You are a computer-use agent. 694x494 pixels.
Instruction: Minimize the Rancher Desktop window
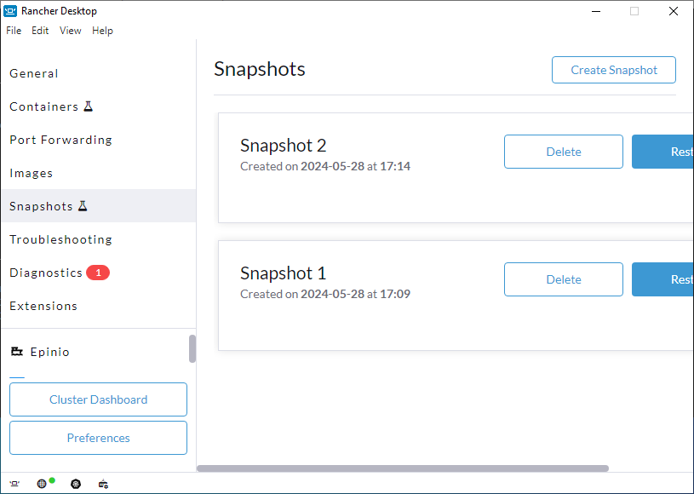[596, 11]
